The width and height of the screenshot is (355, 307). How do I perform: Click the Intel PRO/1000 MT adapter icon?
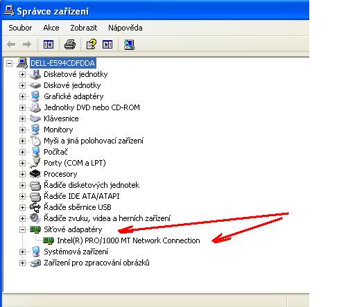49,240
